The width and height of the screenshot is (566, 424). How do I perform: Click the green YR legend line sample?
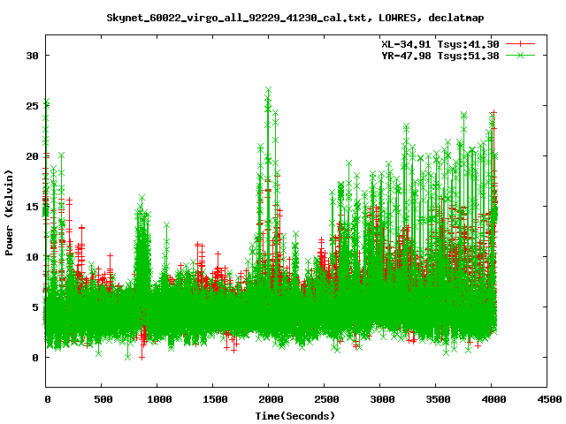click(520, 55)
